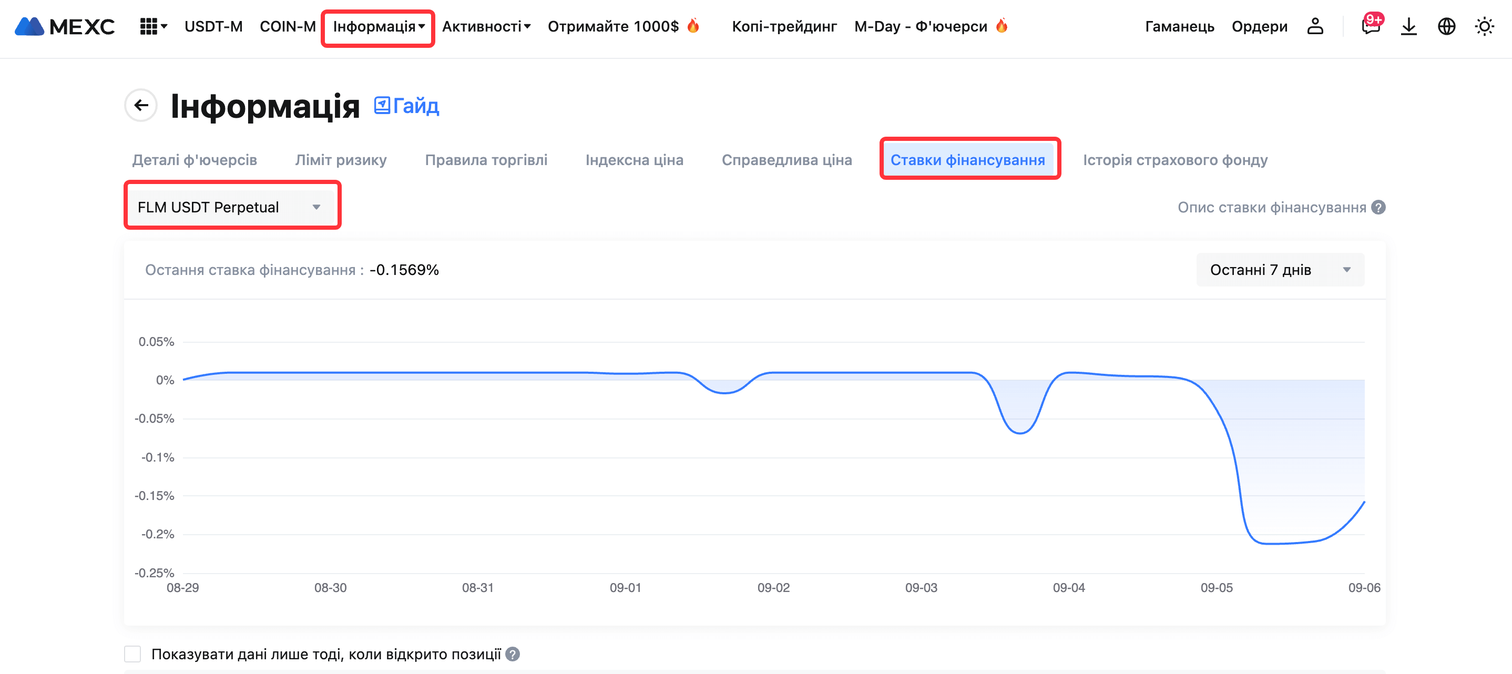Open the language globe icon
The height and width of the screenshot is (674, 1512).
point(1446,26)
